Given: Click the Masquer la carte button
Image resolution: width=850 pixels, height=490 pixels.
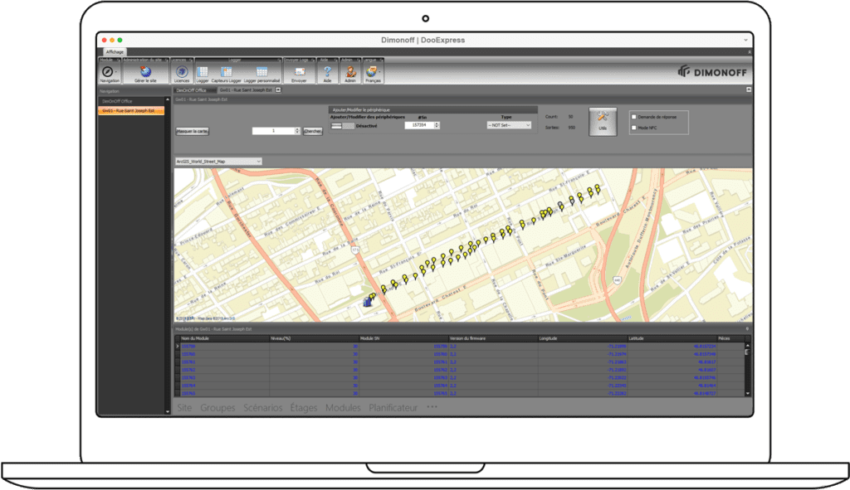Looking at the screenshot, I should 192,131.
